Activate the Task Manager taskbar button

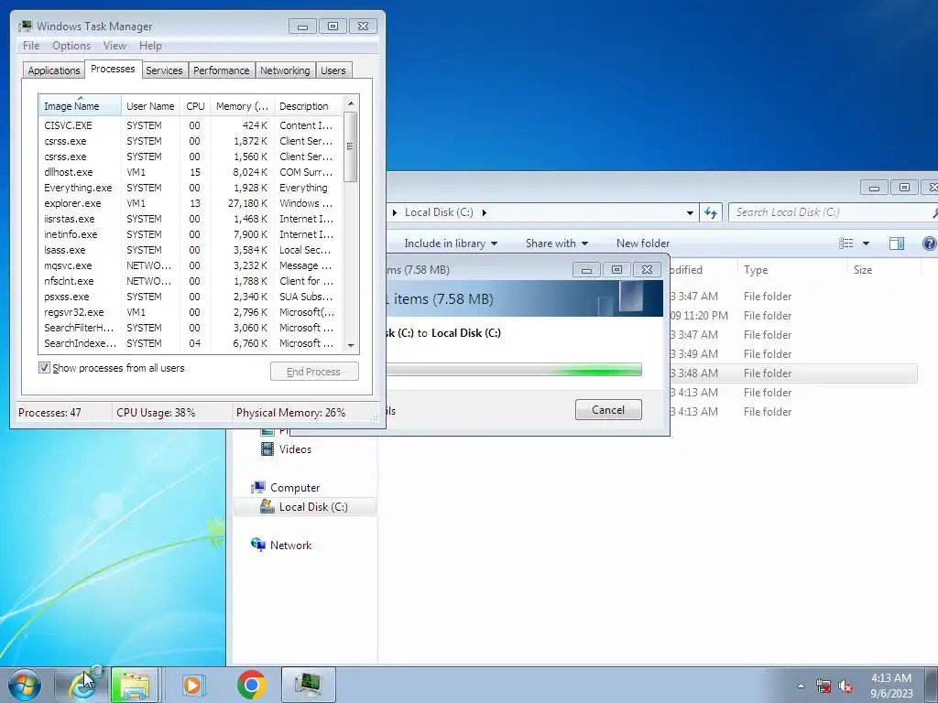point(308,685)
